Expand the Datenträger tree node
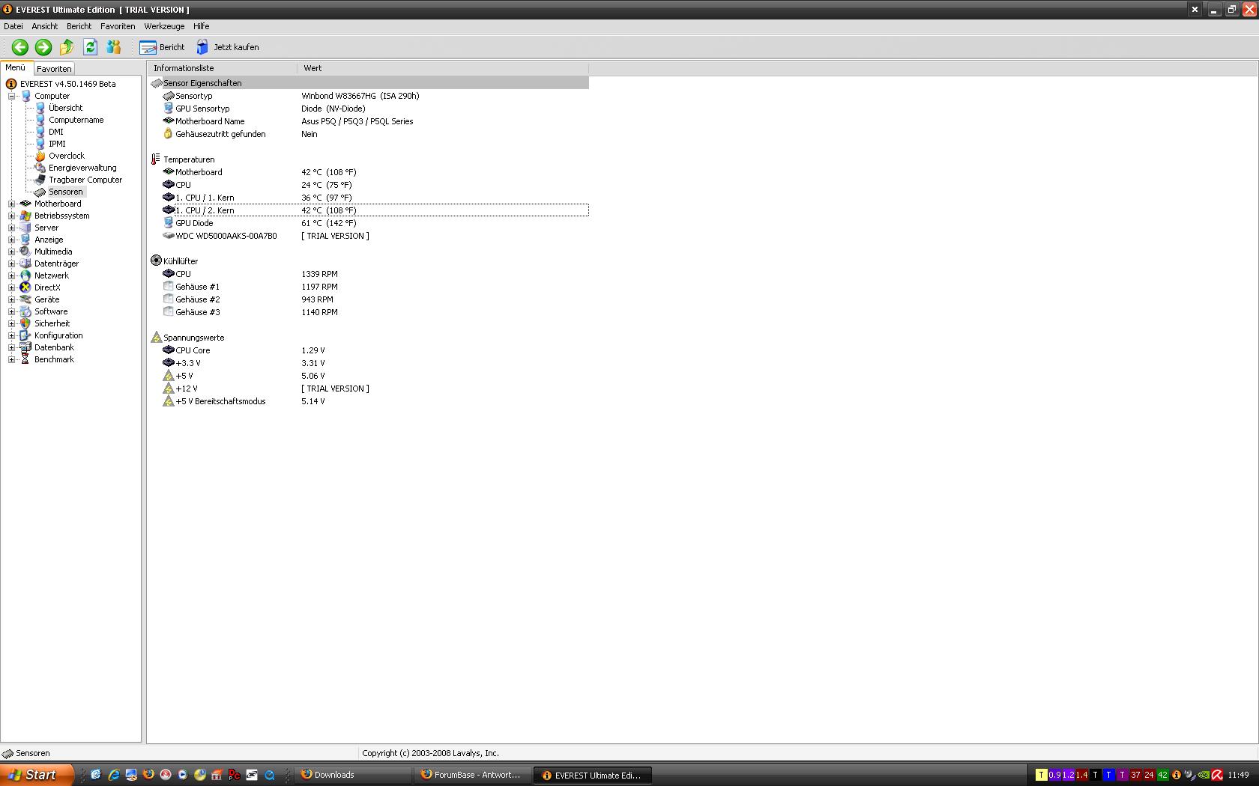This screenshot has width=1259, height=786. pyautogui.click(x=11, y=263)
